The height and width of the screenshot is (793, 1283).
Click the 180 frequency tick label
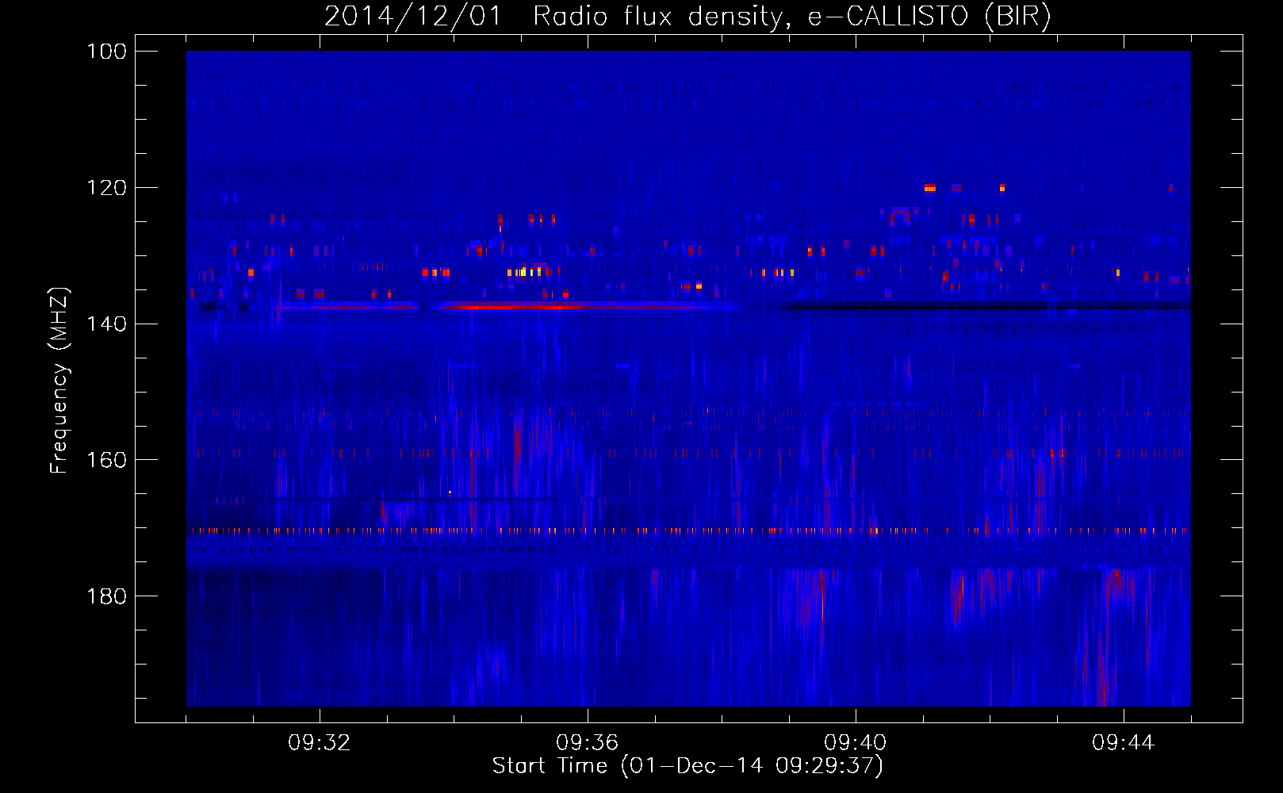(x=107, y=596)
